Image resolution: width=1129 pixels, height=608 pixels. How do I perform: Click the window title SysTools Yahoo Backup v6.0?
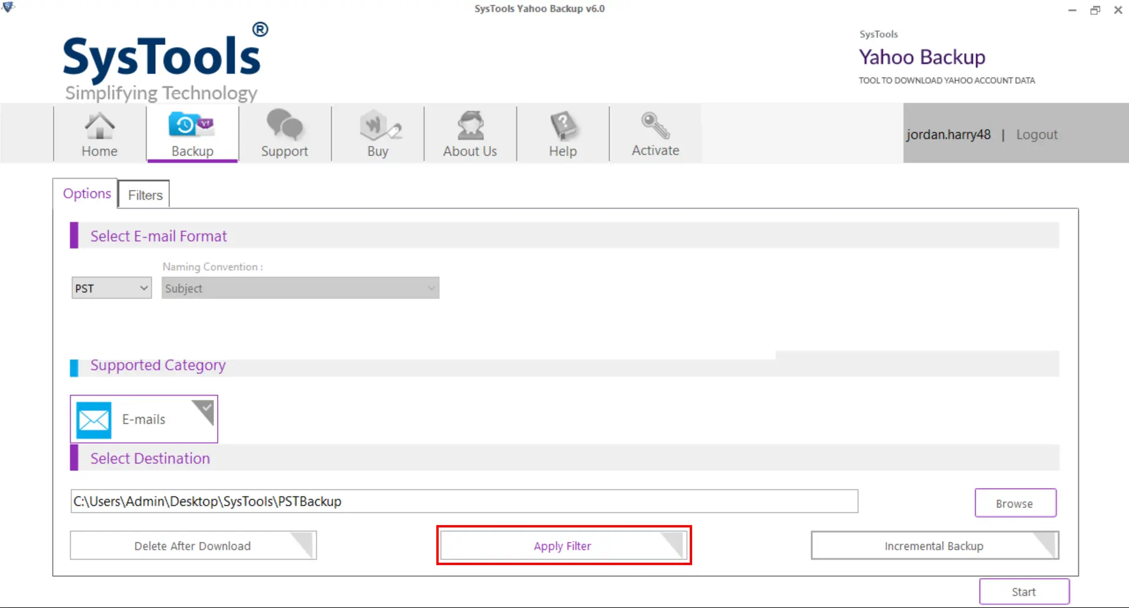[x=539, y=9]
